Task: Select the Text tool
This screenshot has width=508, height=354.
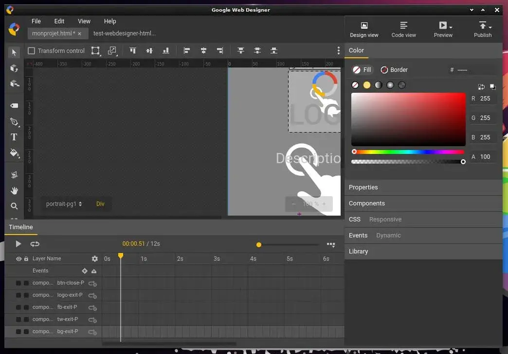Action: (x=14, y=137)
